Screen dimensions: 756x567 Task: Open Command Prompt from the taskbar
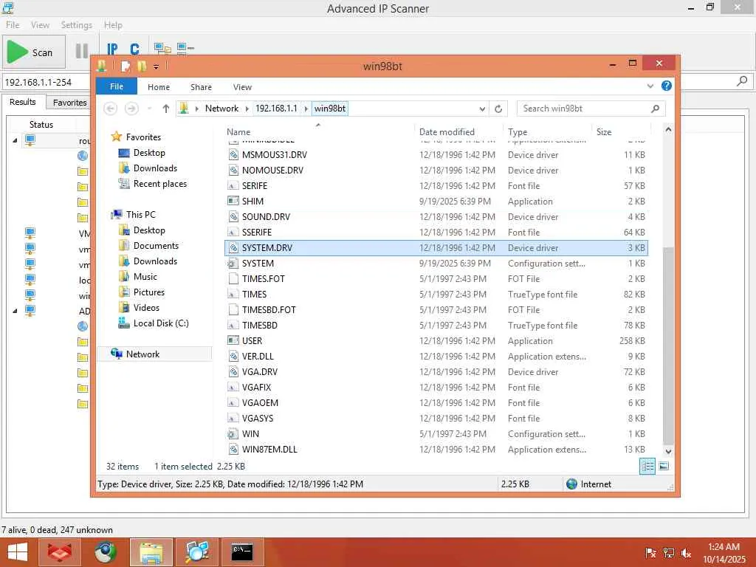(241, 552)
